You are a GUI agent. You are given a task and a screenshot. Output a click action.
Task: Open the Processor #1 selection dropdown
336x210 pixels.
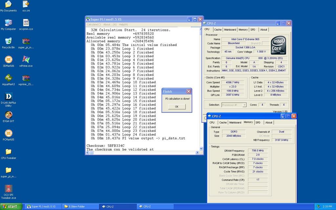[x=244, y=105]
